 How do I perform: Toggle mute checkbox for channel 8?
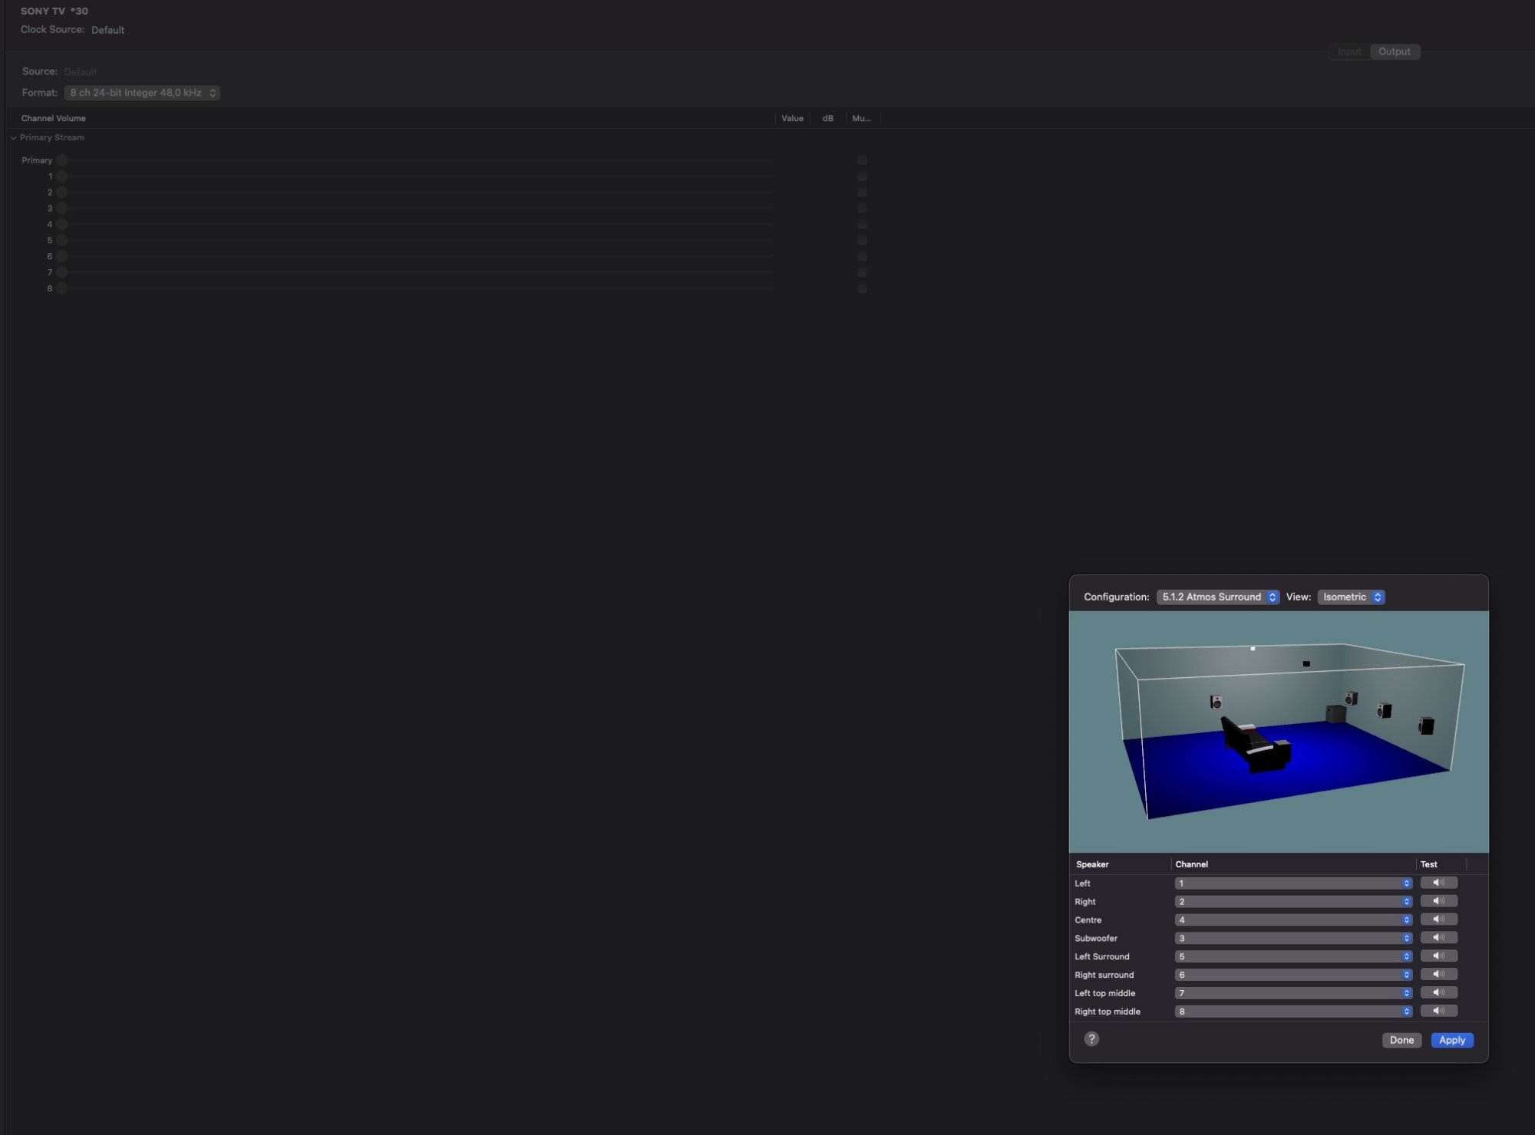[862, 288]
